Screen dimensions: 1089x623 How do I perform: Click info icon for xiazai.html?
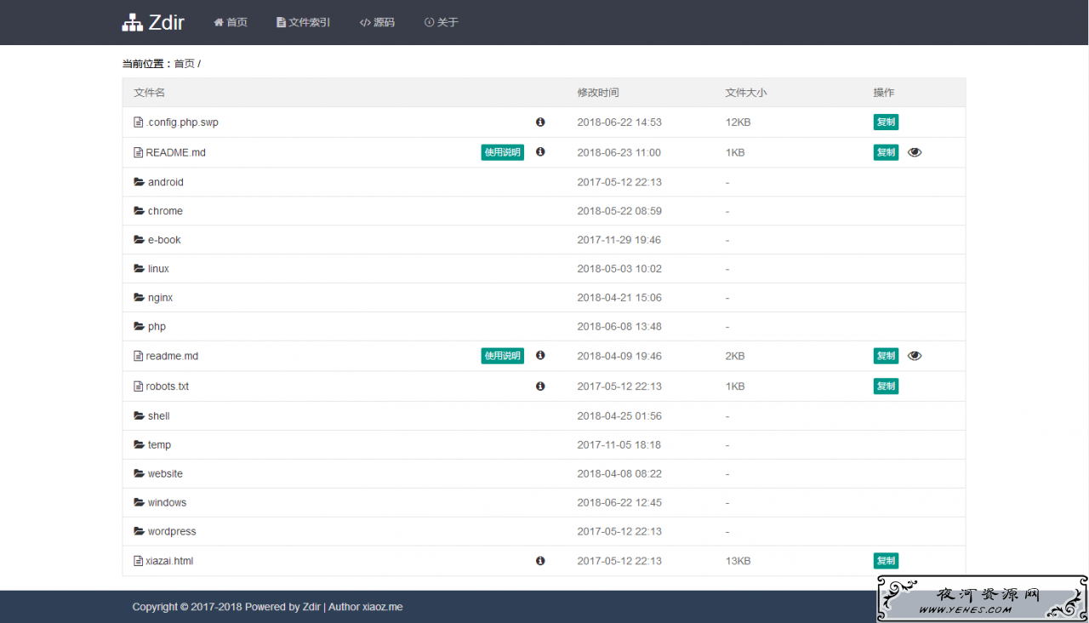coord(540,561)
